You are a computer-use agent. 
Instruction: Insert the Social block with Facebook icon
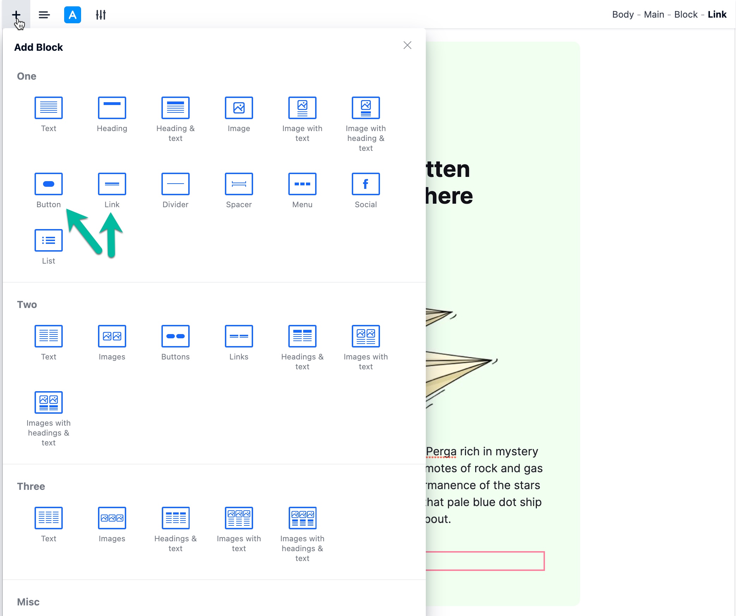point(366,184)
